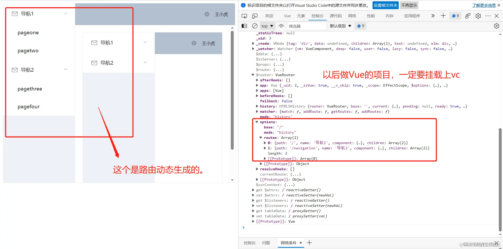The width and height of the screenshot is (503, 249).
Task: Click the 筛选器 filter input field
Action: [x=307, y=26]
